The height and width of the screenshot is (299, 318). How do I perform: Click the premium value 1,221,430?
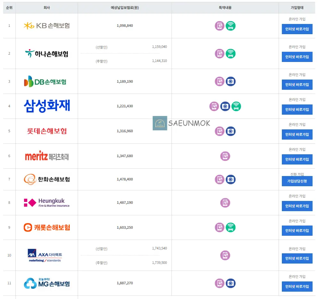(x=125, y=106)
